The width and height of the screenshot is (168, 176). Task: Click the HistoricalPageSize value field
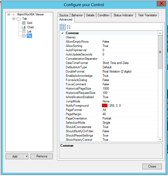[130, 89]
